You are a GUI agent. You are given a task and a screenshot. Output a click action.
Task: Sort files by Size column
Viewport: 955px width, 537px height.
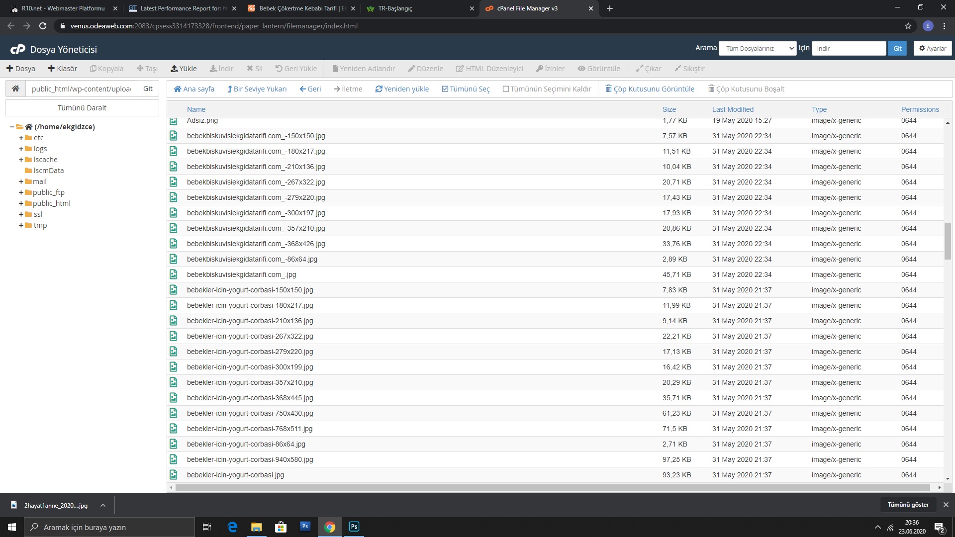coord(669,109)
